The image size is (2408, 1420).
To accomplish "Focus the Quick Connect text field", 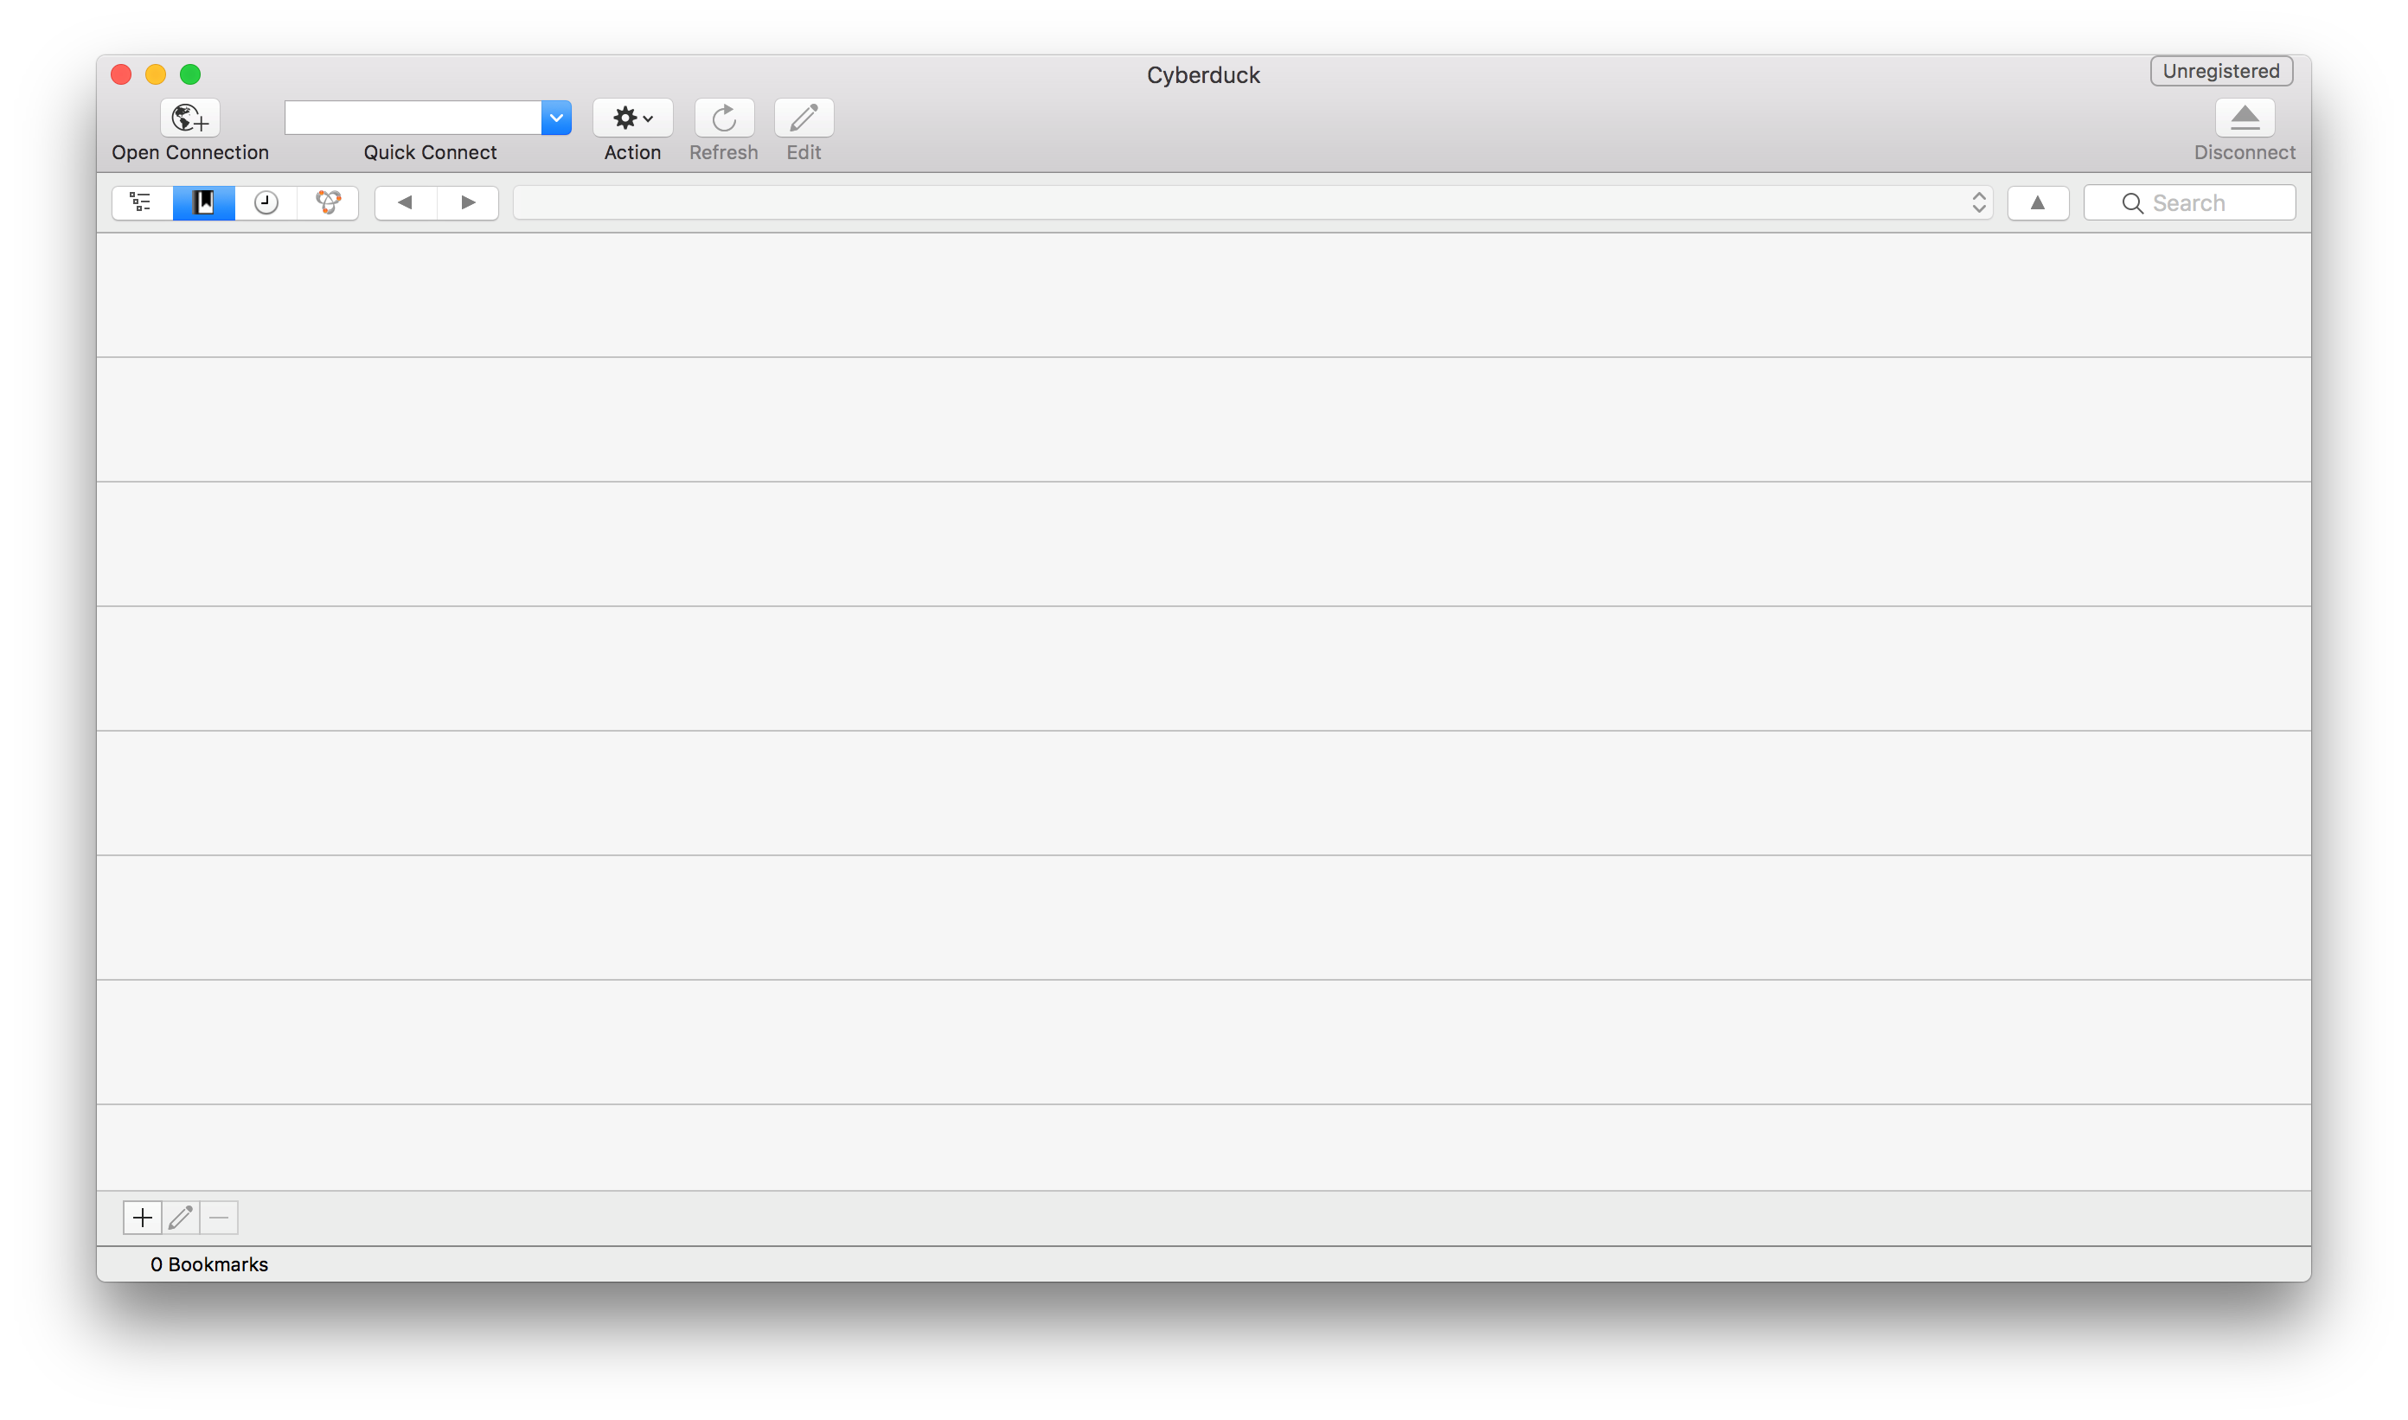I will coord(413,118).
